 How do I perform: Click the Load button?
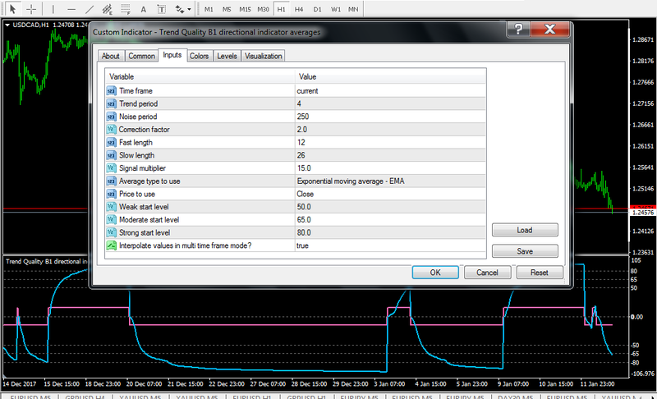tap(525, 231)
